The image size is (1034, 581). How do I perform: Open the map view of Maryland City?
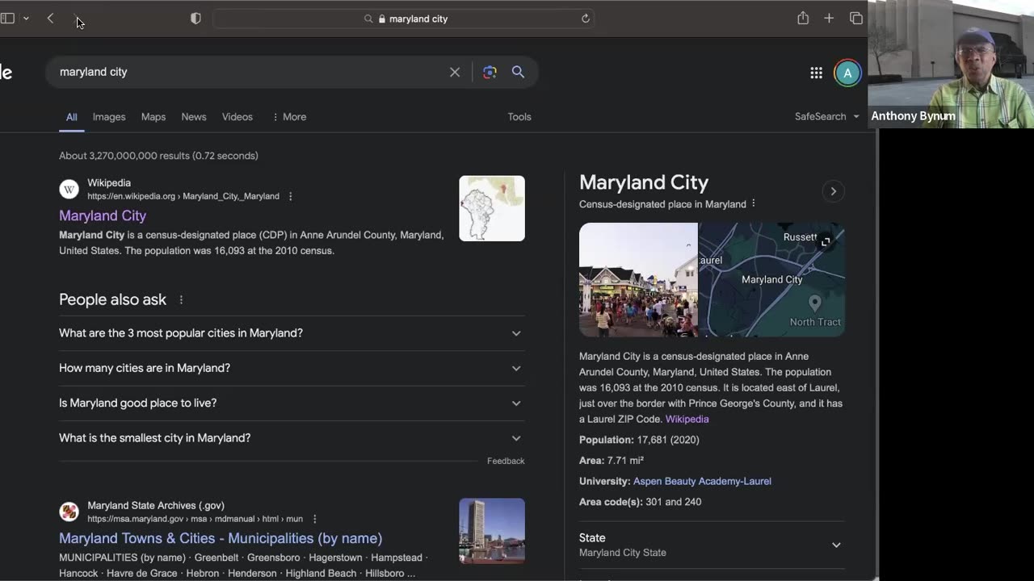coord(771,280)
